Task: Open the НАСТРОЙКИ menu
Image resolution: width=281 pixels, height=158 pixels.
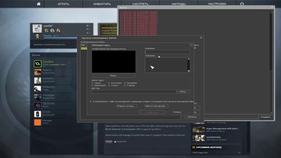Action: [217, 4]
